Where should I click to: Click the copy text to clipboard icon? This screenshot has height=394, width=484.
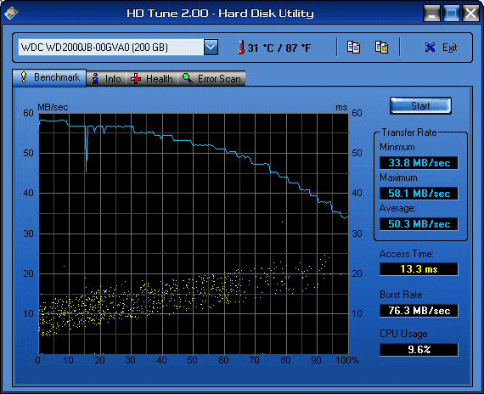(353, 48)
